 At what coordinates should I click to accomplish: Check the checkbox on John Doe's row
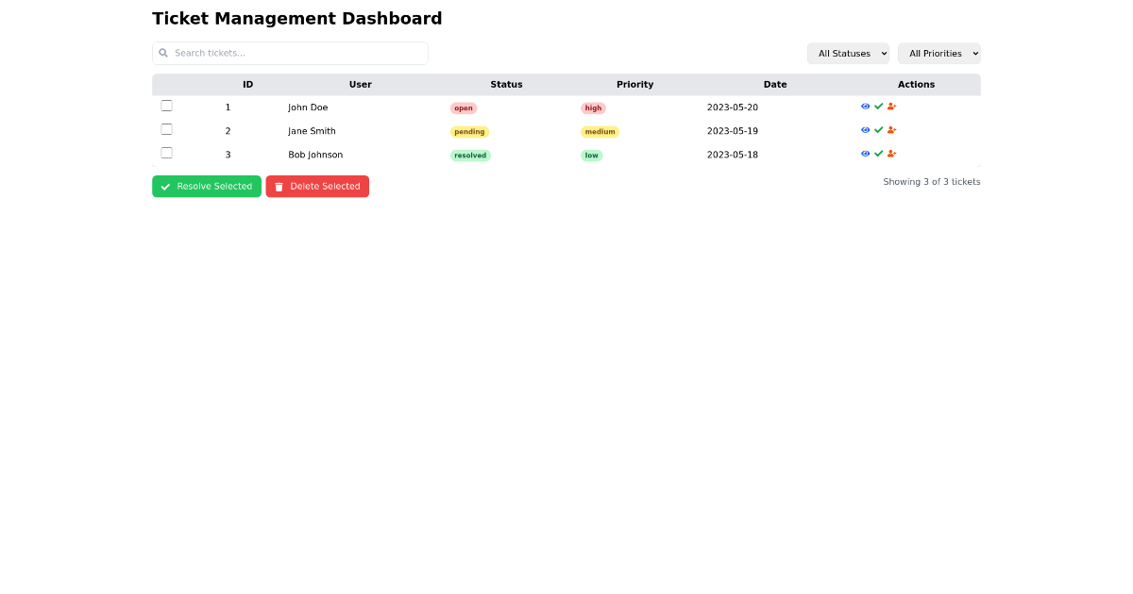tap(167, 105)
